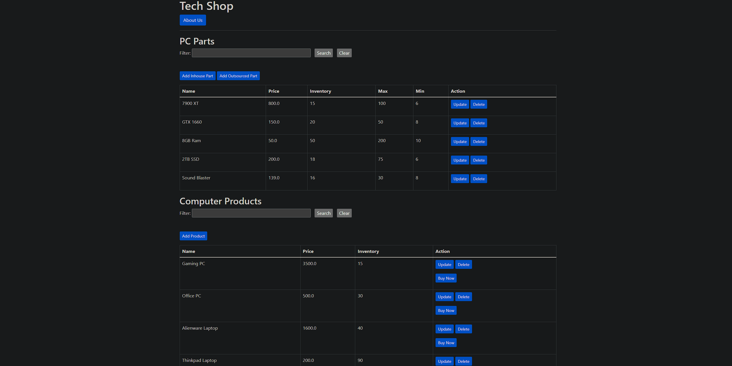The width and height of the screenshot is (732, 366).
Task: Update the Office PC product
Action: (x=444, y=297)
